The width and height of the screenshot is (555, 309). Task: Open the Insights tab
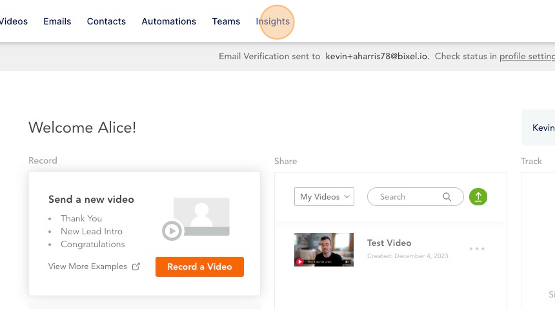click(272, 21)
